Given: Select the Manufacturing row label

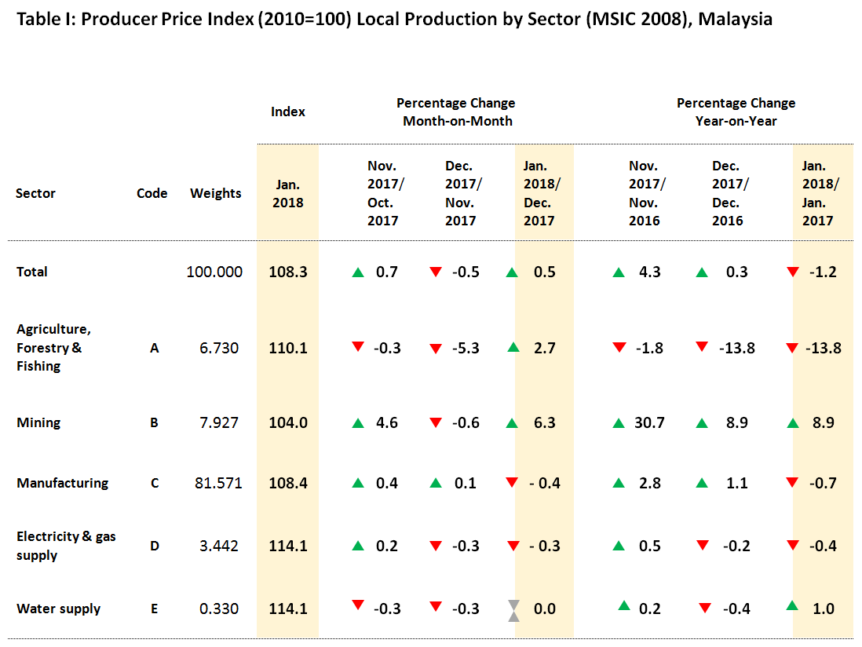Looking at the screenshot, I should coord(63,483).
